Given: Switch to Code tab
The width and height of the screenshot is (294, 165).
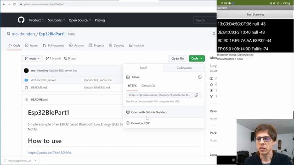Looking at the screenshot, I should click(x=14, y=45).
